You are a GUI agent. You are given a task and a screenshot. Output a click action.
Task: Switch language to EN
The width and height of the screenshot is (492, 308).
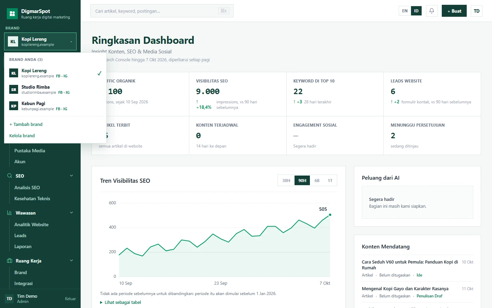[405, 11]
